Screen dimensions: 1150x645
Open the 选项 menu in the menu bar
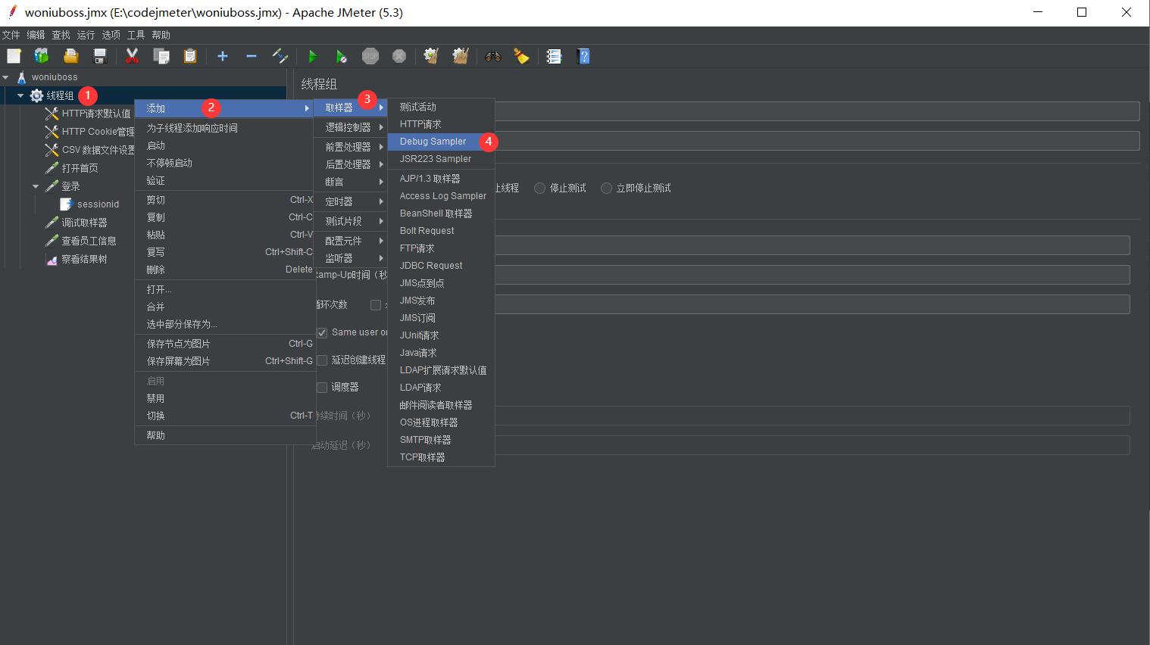tap(111, 35)
